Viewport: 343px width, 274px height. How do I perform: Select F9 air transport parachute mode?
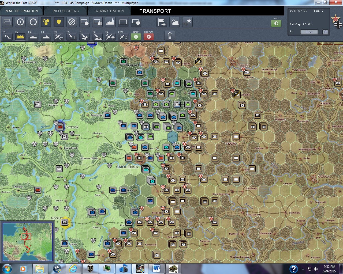click(110, 36)
